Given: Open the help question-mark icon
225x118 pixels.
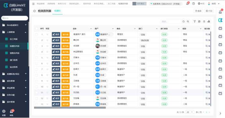Looking at the screenshot, I should (193, 4).
